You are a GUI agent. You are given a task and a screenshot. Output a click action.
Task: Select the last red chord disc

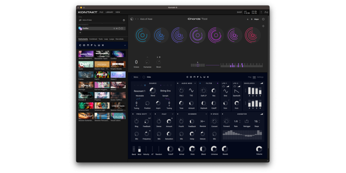click(253, 35)
